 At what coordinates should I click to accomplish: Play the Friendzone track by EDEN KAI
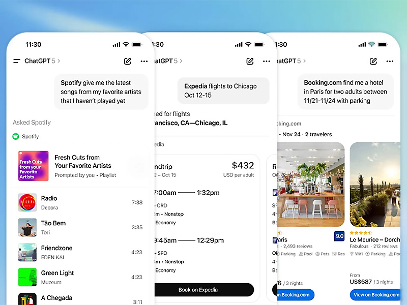point(80,252)
